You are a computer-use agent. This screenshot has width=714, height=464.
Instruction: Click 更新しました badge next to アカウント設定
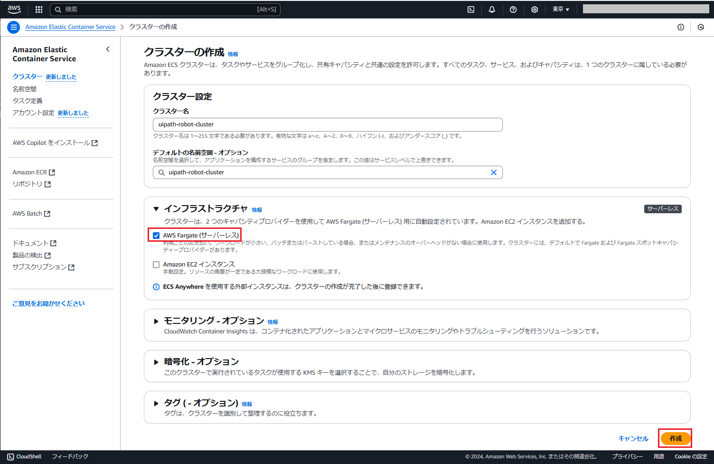(73, 113)
